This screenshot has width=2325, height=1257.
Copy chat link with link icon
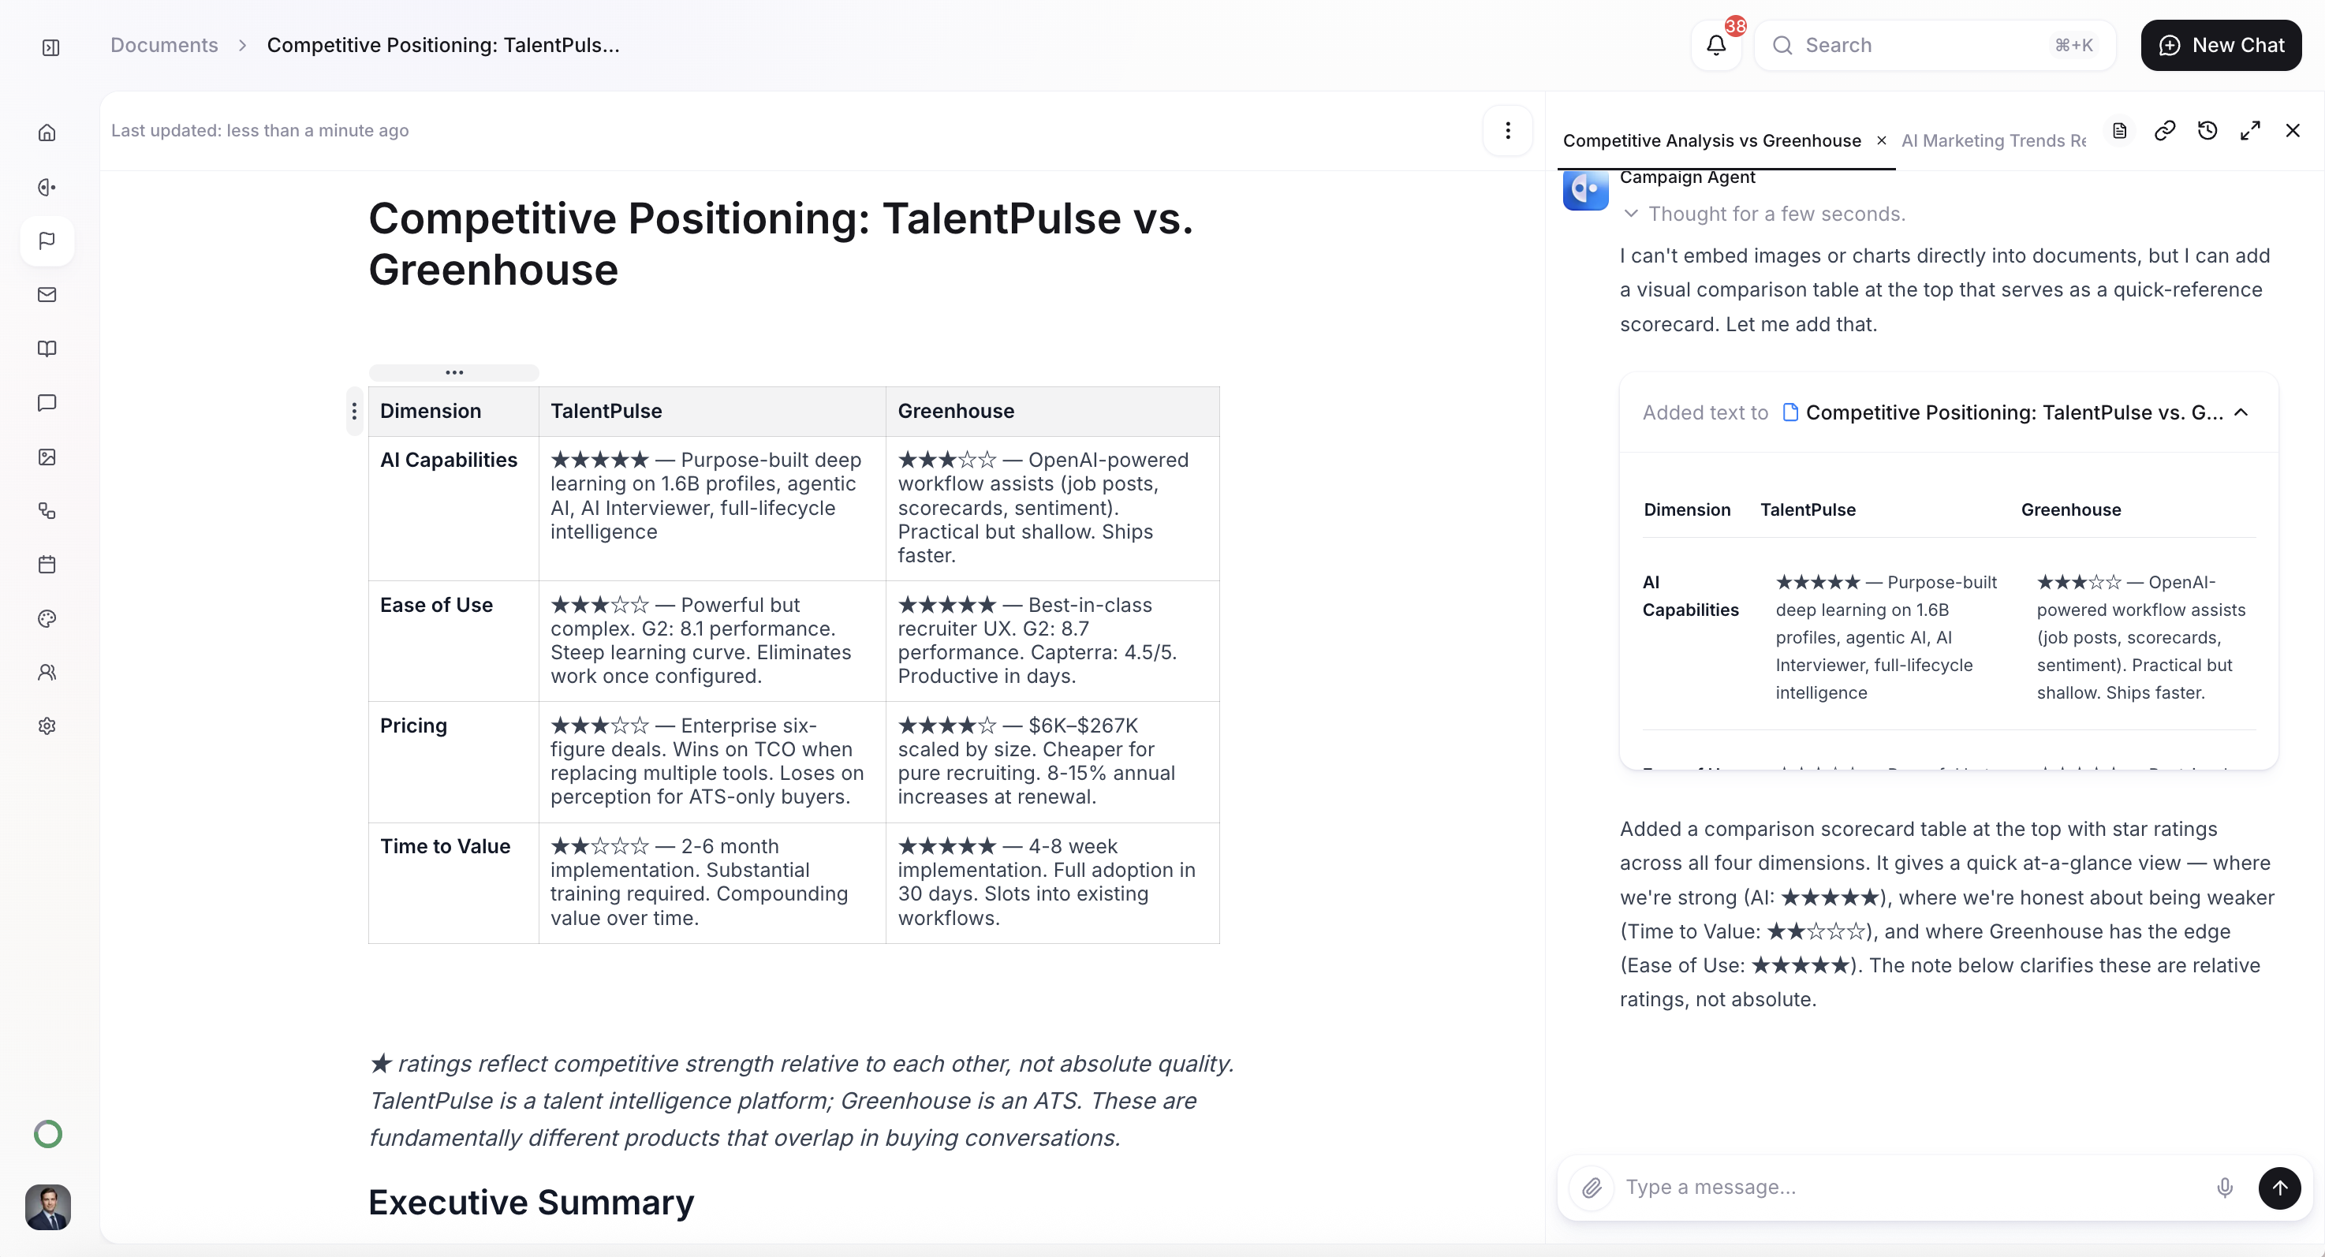click(2164, 131)
